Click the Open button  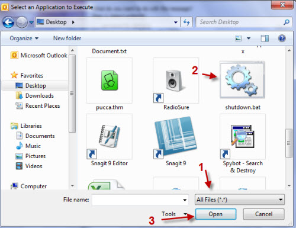click(215, 214)
